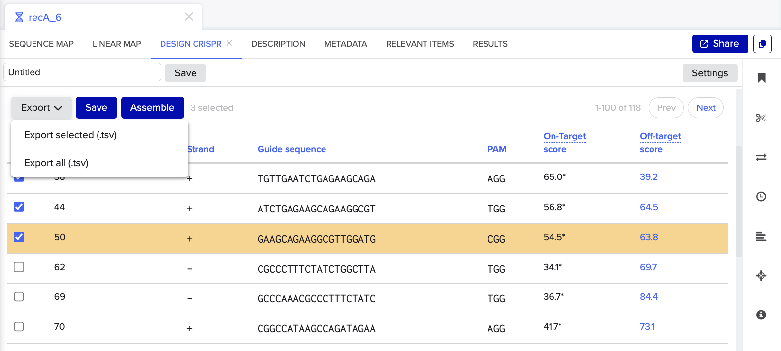Close the DESIGN CRISPR tab
This screenshot has width=781, height=351.
(229, 43)
